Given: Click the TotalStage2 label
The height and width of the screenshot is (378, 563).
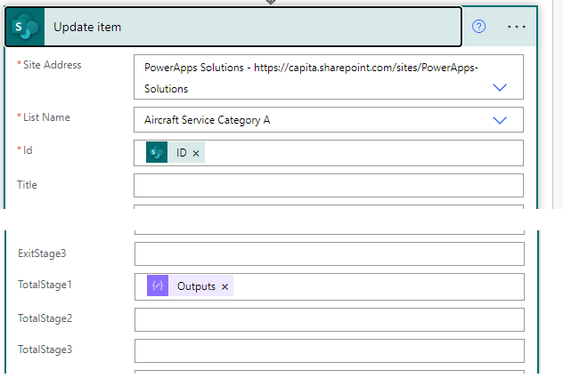Looking at the screenshot, I should [x=45, y=318].
